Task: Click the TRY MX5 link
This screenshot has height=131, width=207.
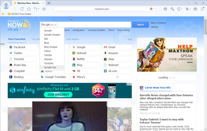Action: [x=14, y=30]
